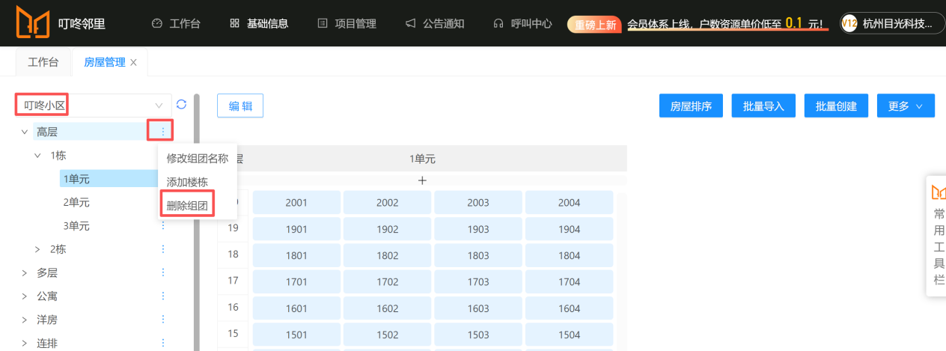The image size is (946, 351).
Task: Select 删除组团 from the context menu
Action: pyautogui.click(x=187, y=205)
